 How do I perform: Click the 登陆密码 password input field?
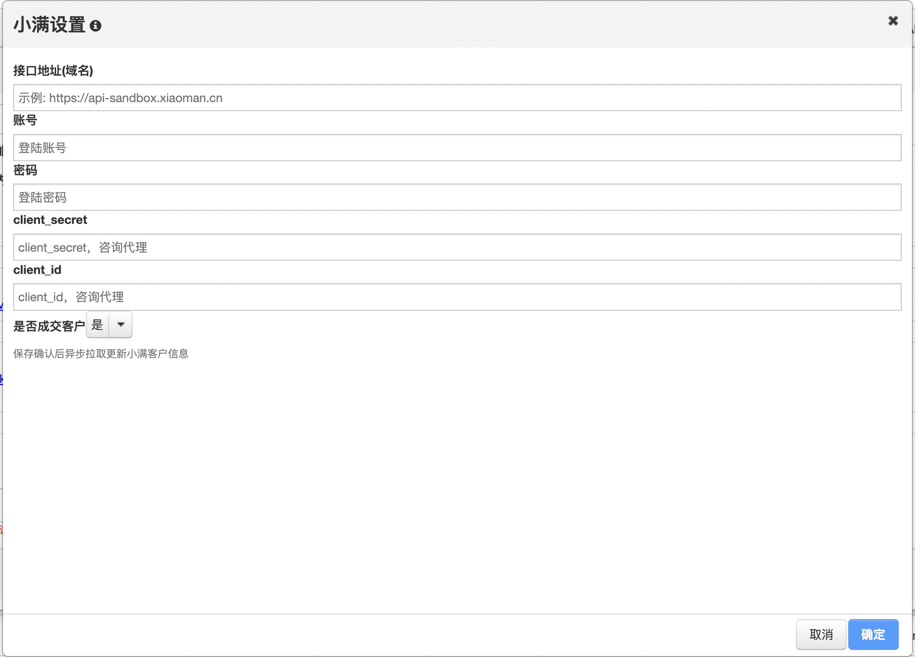[x=457, y=197]
